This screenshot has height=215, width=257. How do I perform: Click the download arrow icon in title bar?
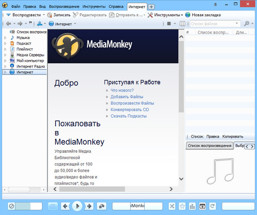[x=215, y=5]
